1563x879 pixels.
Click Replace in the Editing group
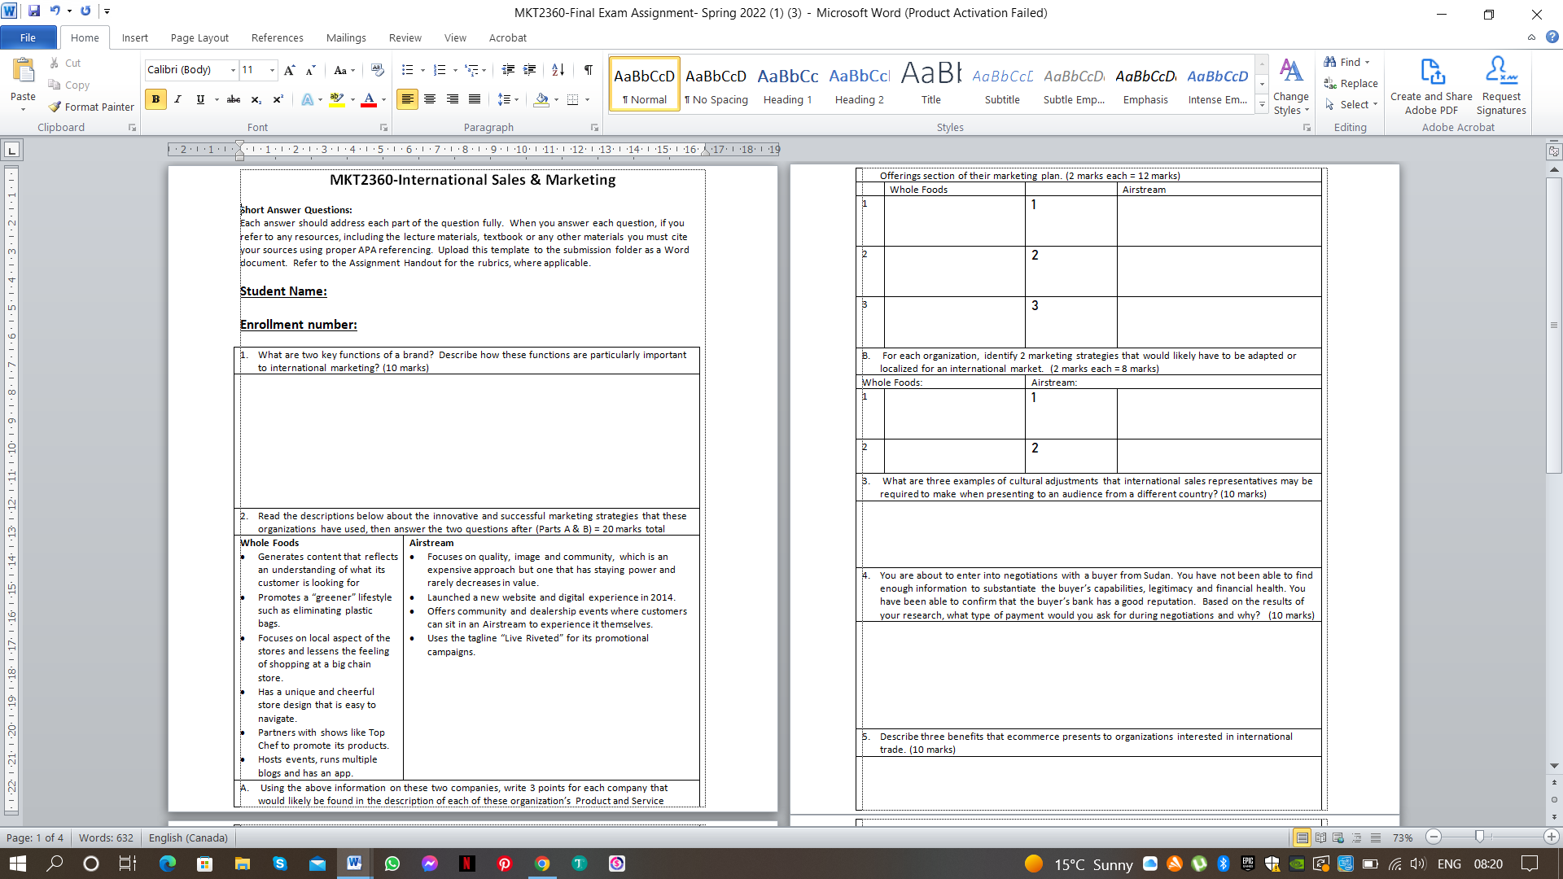coord(1351,83)
